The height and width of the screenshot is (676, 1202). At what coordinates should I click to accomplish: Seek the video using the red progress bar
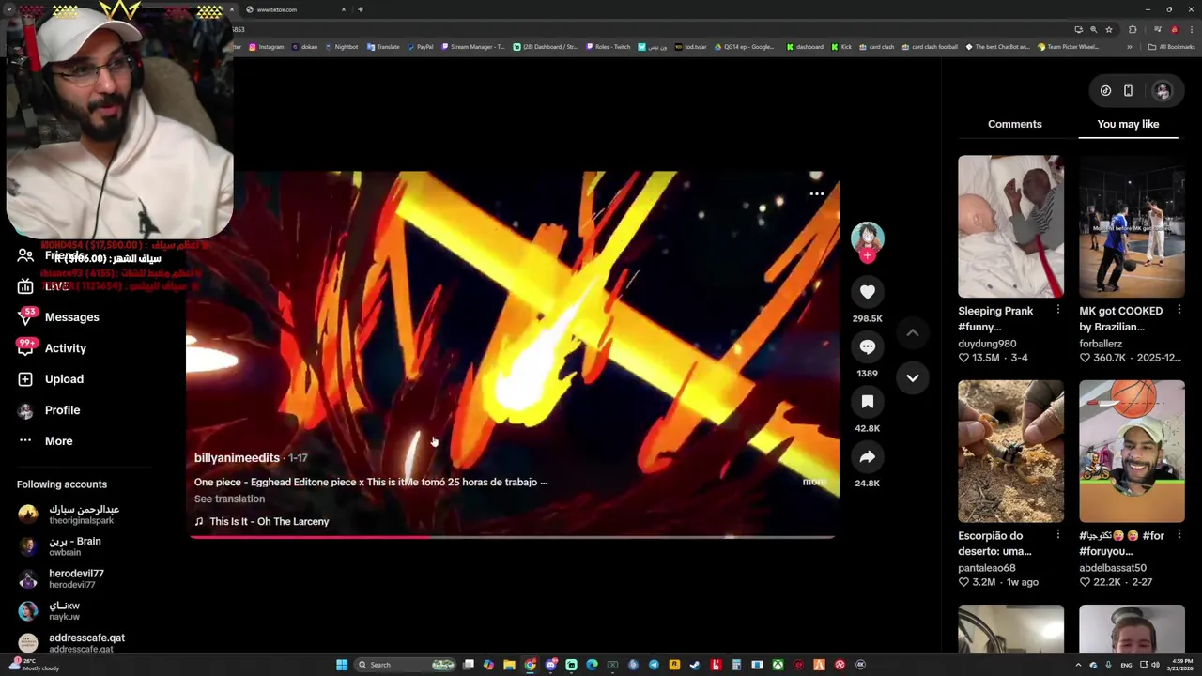coord(513,538)
